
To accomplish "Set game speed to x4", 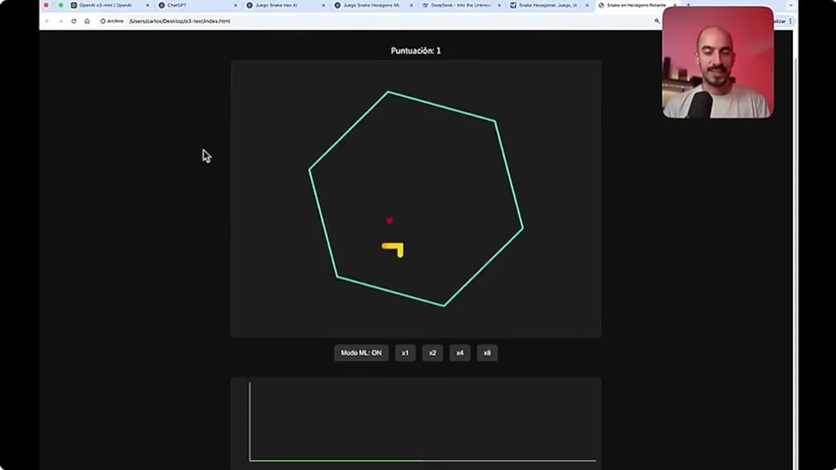I will (460, 353).
